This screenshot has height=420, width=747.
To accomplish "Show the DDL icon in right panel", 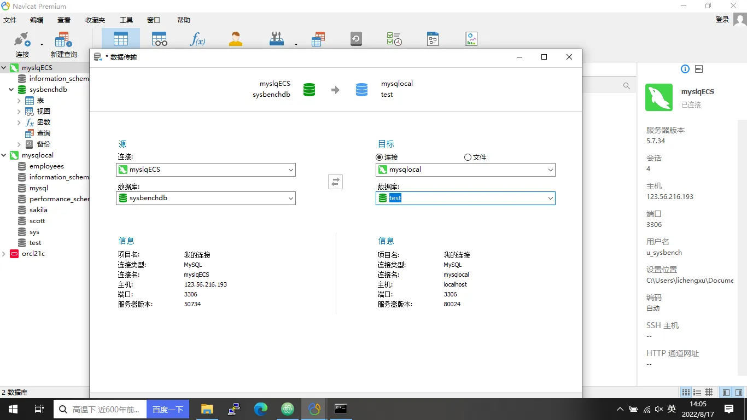I will pos(699,69).
